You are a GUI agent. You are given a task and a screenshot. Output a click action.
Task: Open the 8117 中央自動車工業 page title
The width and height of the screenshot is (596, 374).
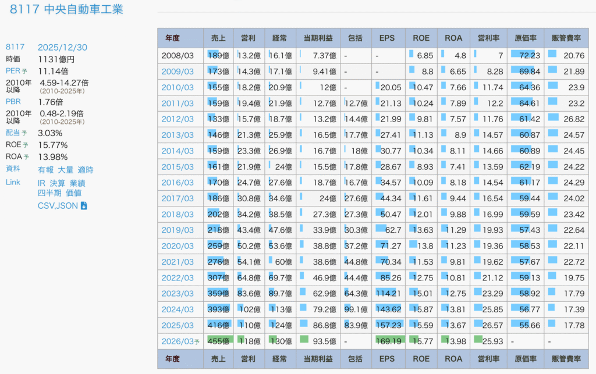(66, 10)
